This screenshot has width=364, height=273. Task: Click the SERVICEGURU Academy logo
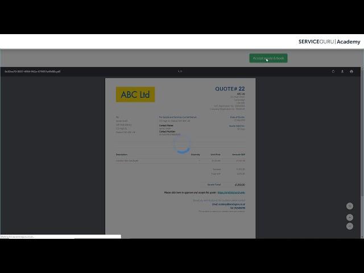click(329, 42)
